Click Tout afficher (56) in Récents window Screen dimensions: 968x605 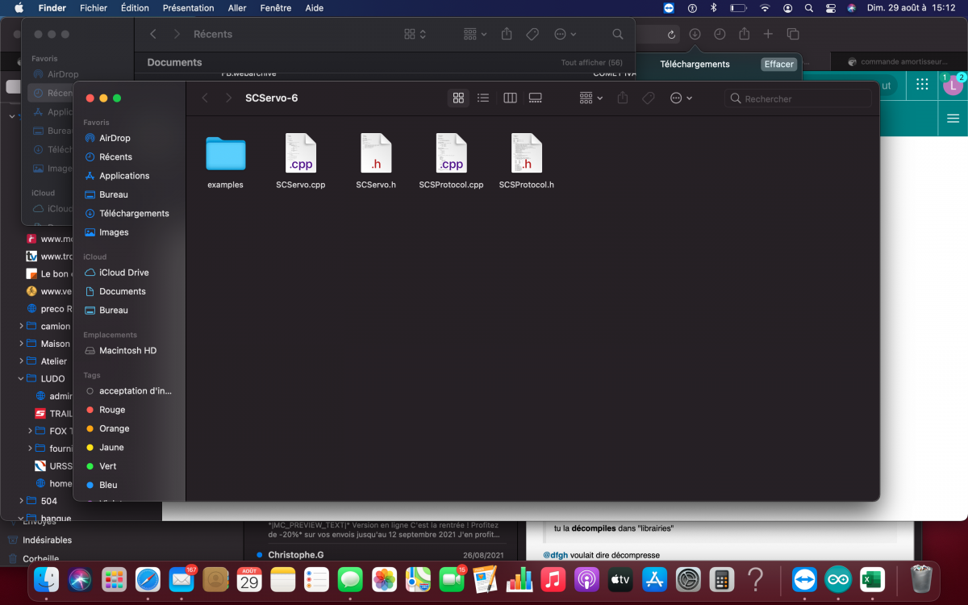click(x=592, y=63)
